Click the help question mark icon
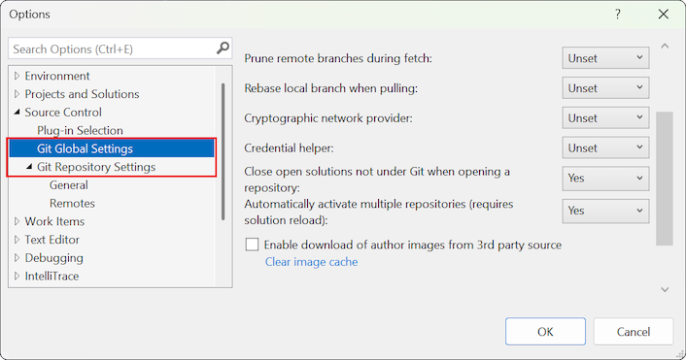The height and width of the screenshot is (360, 686). pos(618,14)
